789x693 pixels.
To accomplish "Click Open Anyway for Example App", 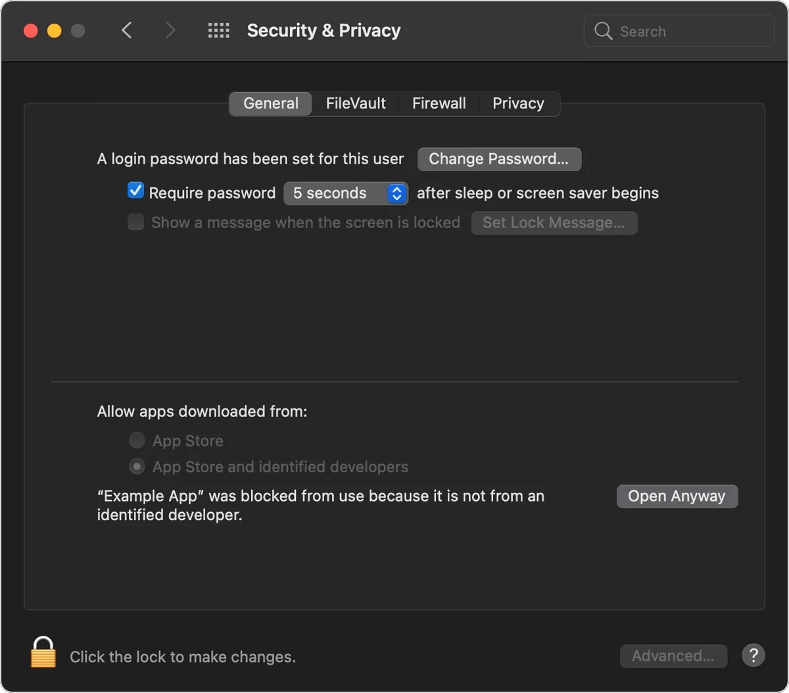I will [x=677, y=496].
